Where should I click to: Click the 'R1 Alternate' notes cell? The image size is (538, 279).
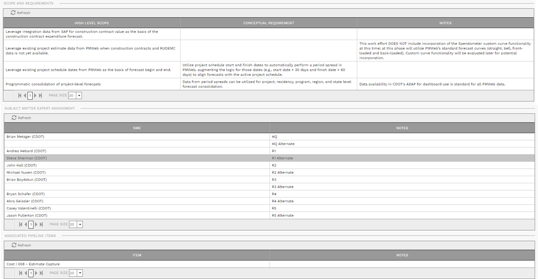point(402,158)
